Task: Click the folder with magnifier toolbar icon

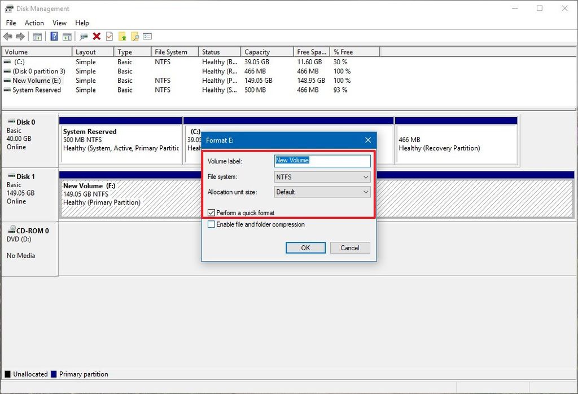Action: pos(135,36)
